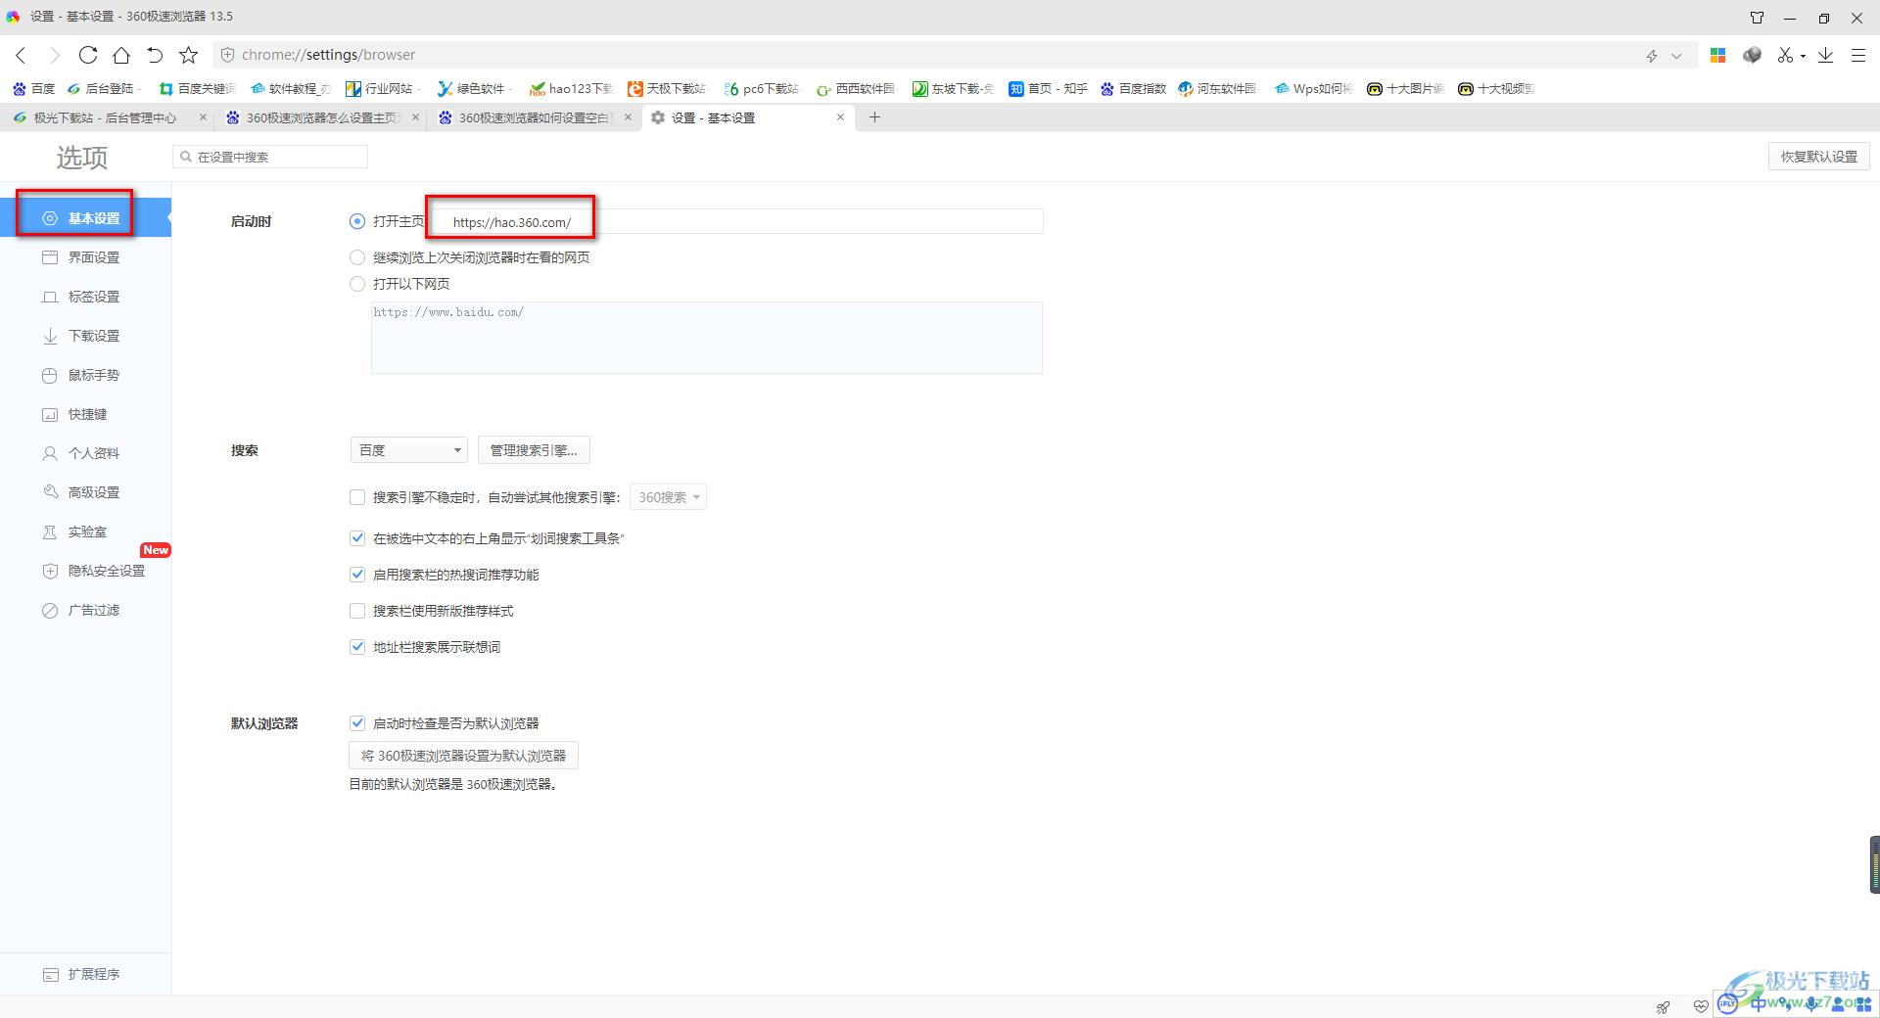Click the scissors screenshot tool icon

pos(1785,56)
